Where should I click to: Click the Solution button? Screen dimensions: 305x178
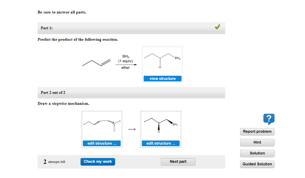tap(257, 153)
